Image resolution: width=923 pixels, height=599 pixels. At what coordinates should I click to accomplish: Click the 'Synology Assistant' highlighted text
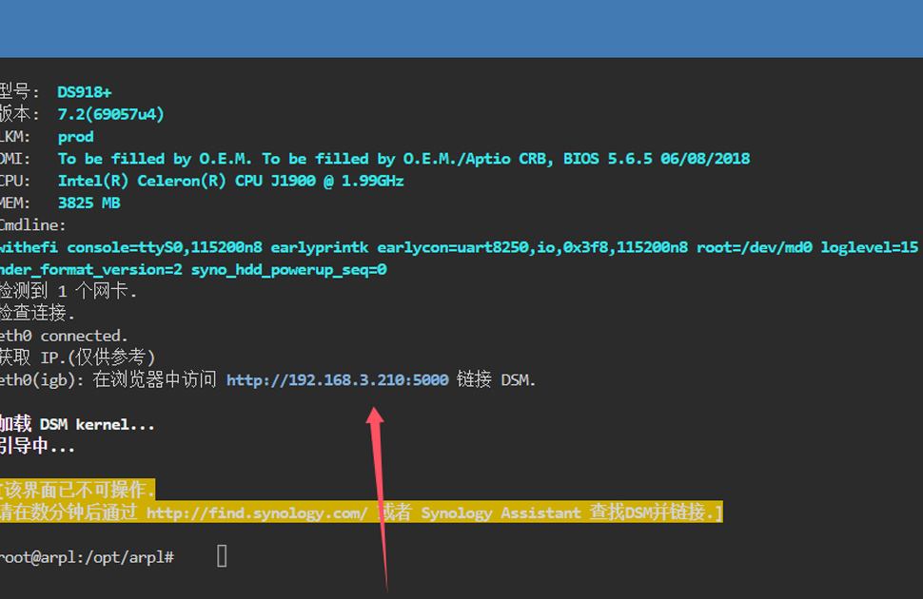(501, 513)
